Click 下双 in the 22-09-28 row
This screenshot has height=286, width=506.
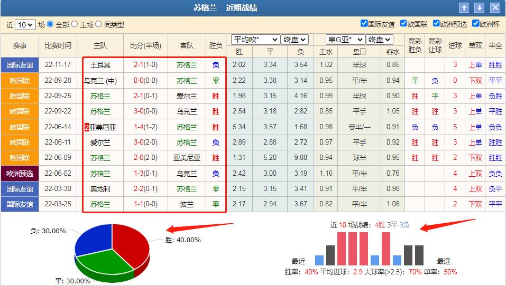[x=475, y=81]
